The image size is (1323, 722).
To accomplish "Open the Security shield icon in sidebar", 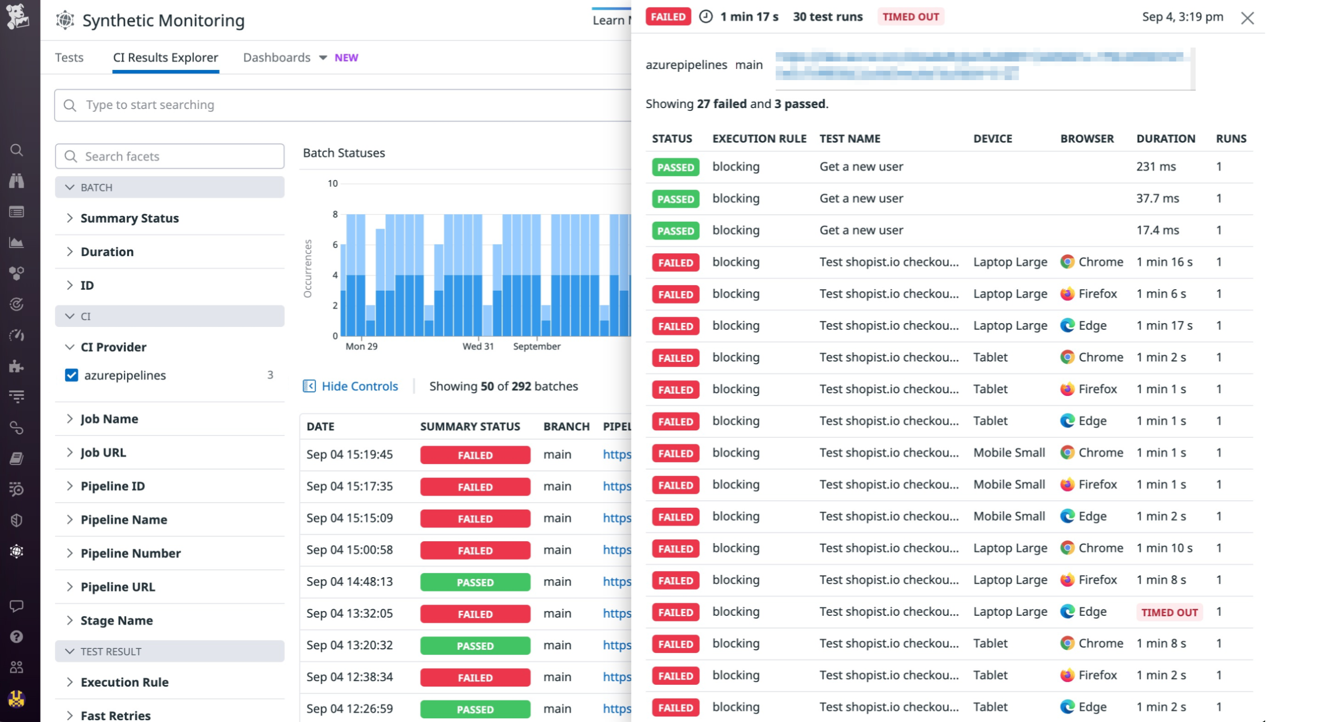I will tap(17, 520).
